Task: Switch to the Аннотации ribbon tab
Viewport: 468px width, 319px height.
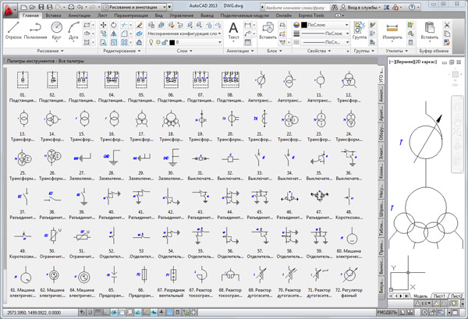Action: pyautogui.click(x=80, y=15)
